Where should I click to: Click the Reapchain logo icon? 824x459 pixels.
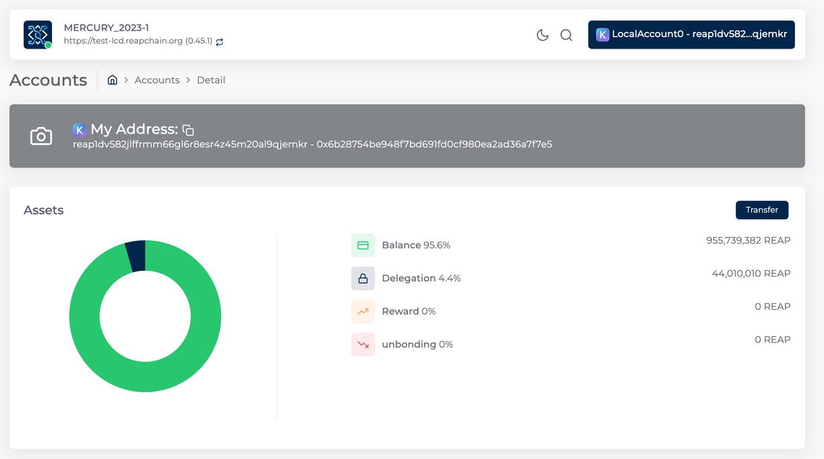coord(38,34)
